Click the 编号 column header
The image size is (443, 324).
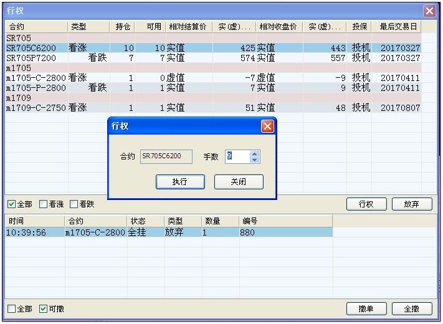pyautogui.click(x=285, y=221)
